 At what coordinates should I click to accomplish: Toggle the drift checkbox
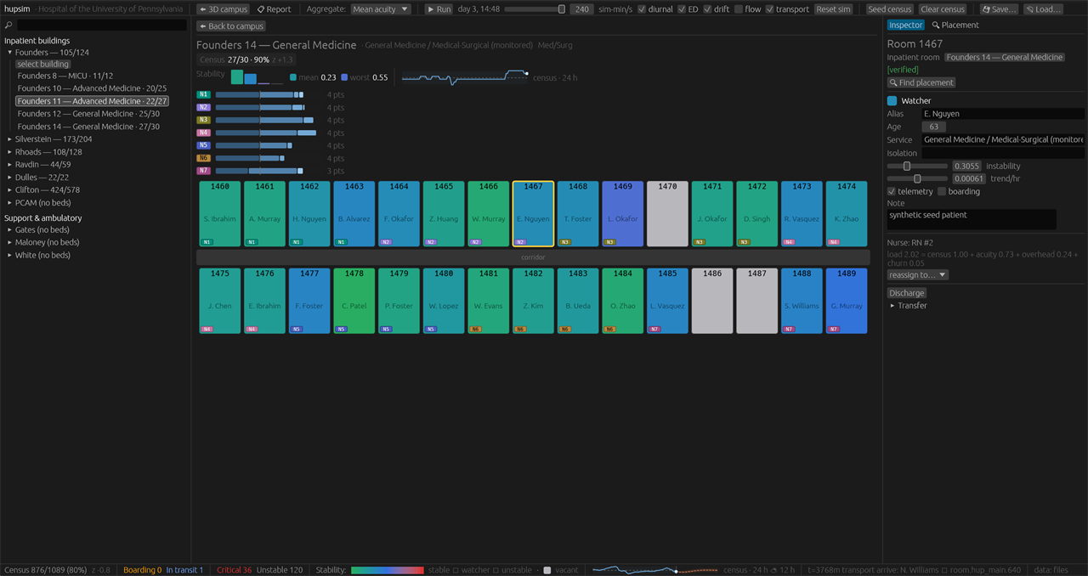coord(707,9)
